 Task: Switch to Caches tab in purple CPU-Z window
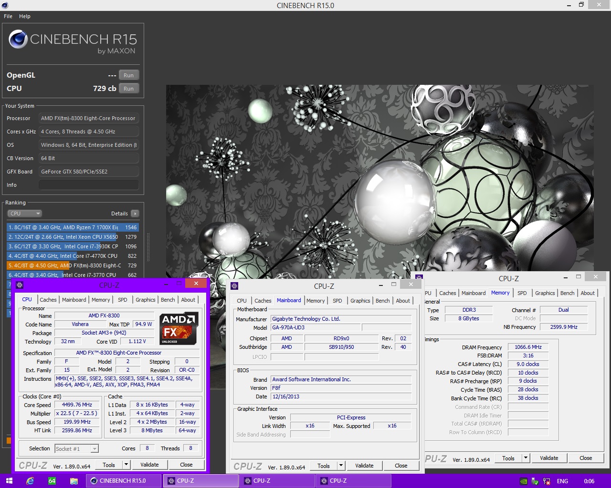pyautogui.click(x=48, y=300)
